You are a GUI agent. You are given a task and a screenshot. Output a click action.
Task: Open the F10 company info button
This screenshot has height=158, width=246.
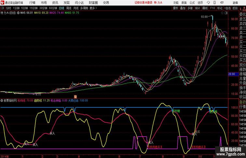click(x=212, y=8)
